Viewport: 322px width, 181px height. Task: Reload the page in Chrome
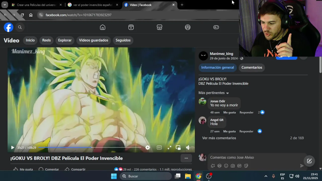click(22, 15)
